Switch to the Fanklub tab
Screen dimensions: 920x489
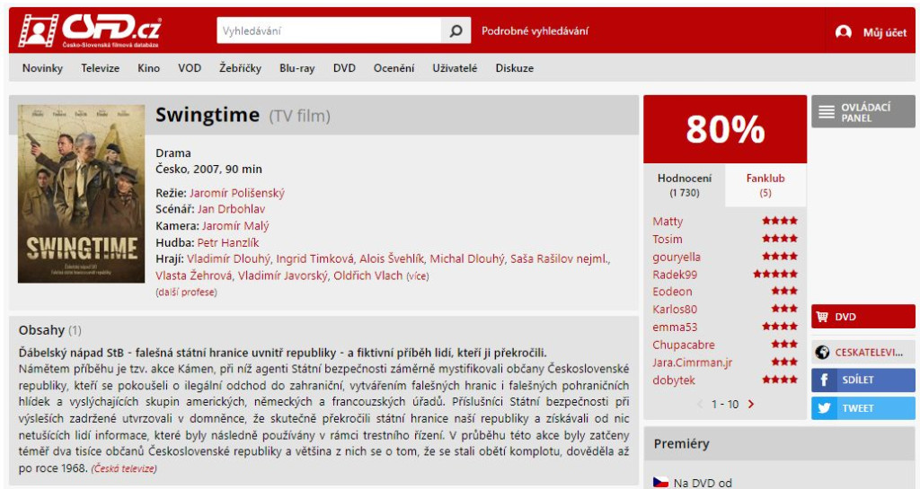tap(765, 185)
